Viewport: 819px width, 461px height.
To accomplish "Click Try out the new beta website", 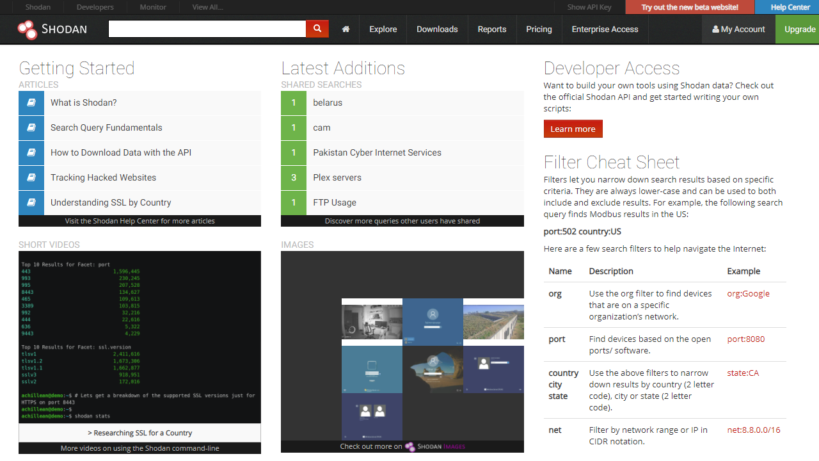I will pos(690,7).
